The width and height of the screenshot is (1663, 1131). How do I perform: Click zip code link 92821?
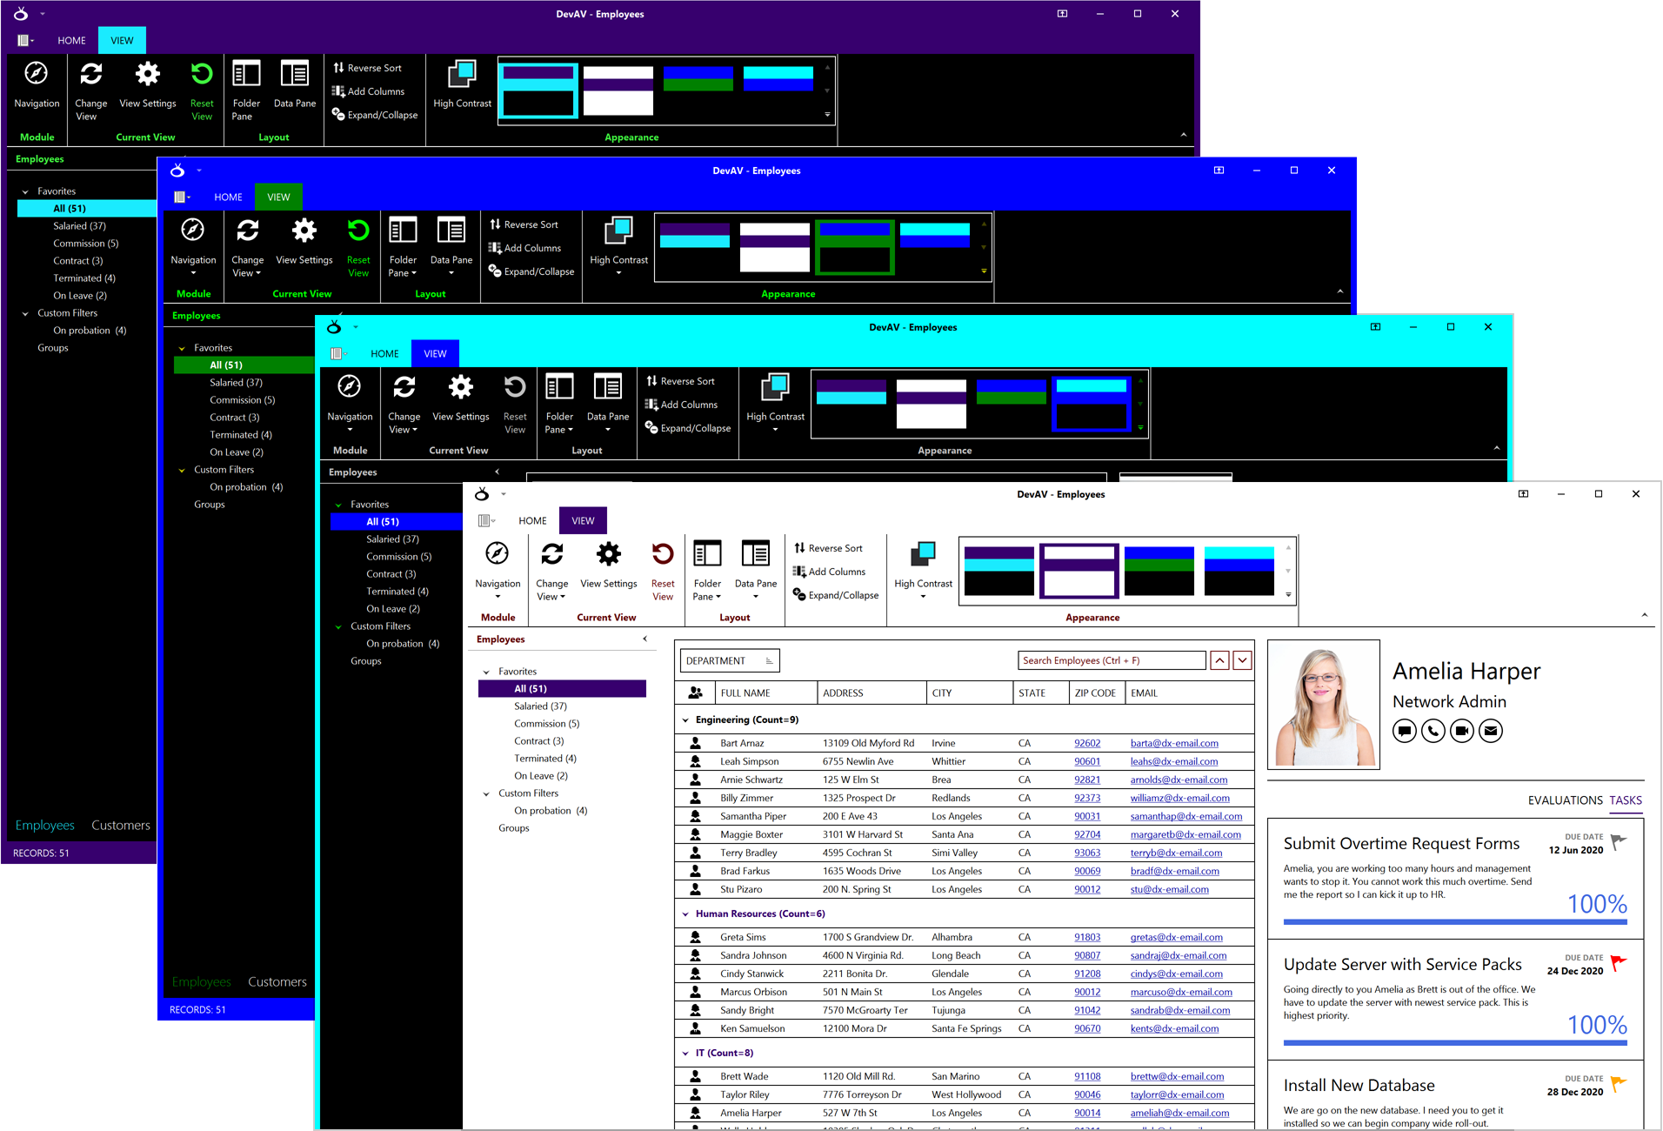(1086, 780)
